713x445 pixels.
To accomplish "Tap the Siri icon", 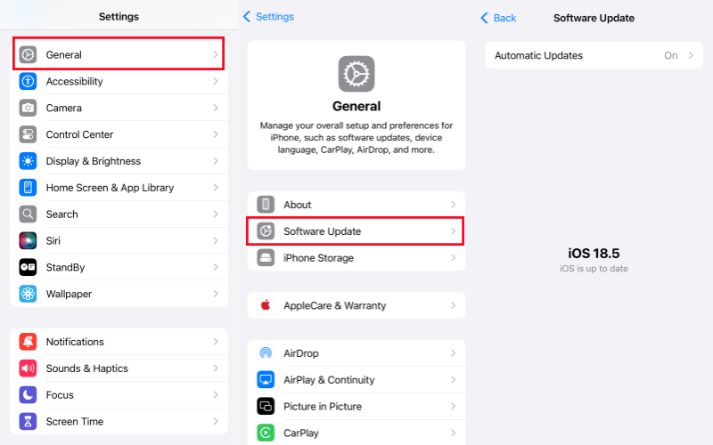I will [28, 240].
